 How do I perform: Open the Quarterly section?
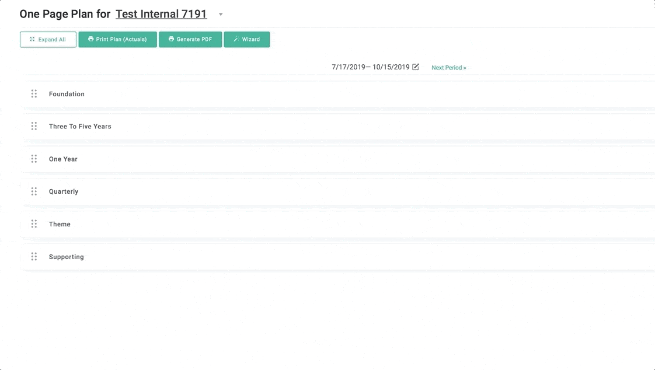[64, 192]
